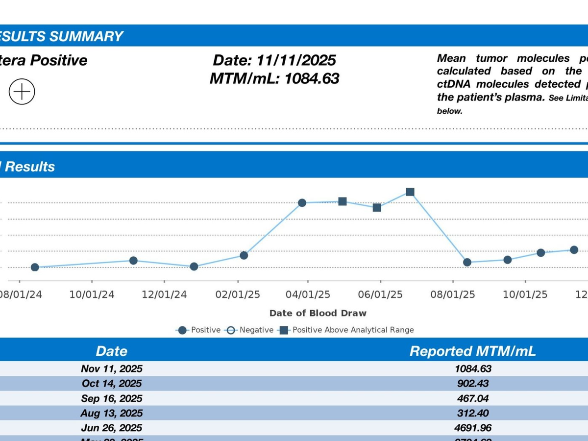This screenshot has height=441, width=588.
Task: Select the highest square data point on chart
Action: point(411,192)
